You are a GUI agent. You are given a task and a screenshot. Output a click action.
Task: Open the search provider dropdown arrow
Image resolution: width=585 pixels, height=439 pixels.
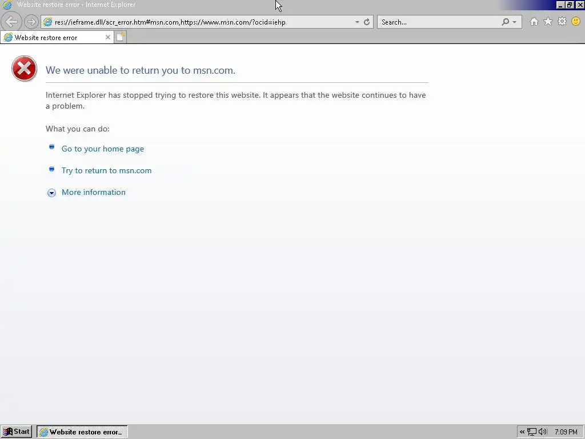click(515, 22)
